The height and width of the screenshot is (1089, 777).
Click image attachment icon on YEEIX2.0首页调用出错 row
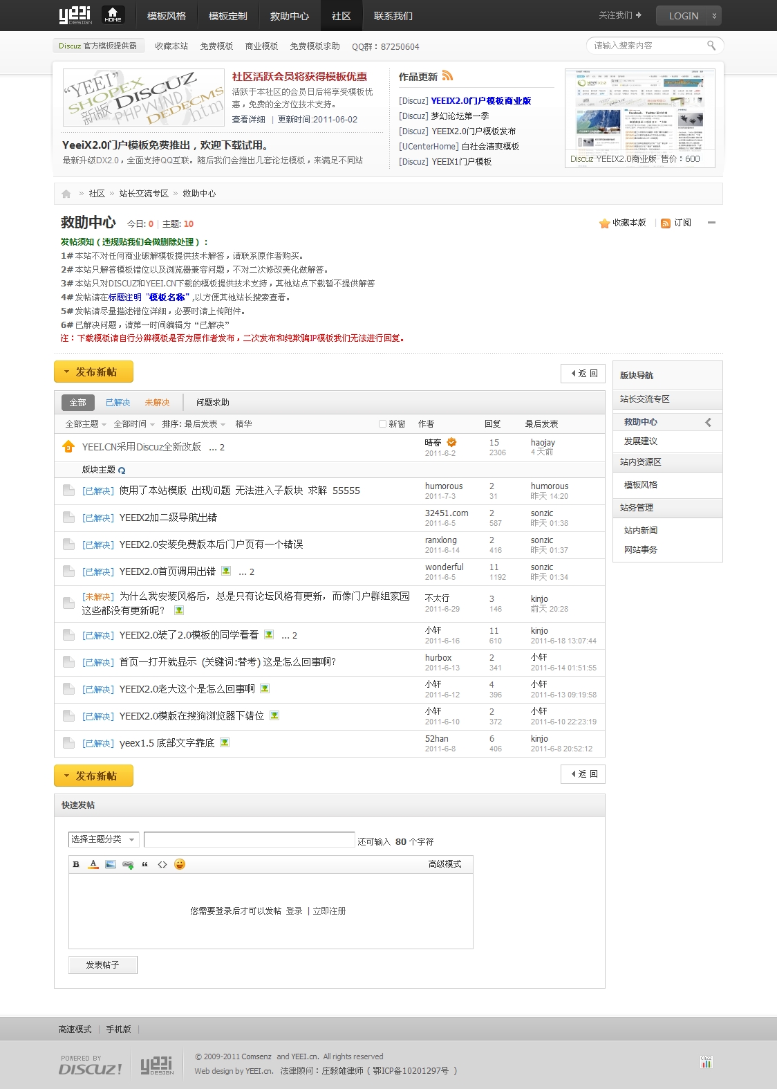click(x=226, y=571)
